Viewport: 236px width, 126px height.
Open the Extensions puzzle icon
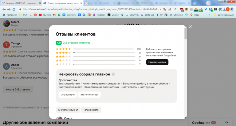pyautogui.click(x=220, y=9)
